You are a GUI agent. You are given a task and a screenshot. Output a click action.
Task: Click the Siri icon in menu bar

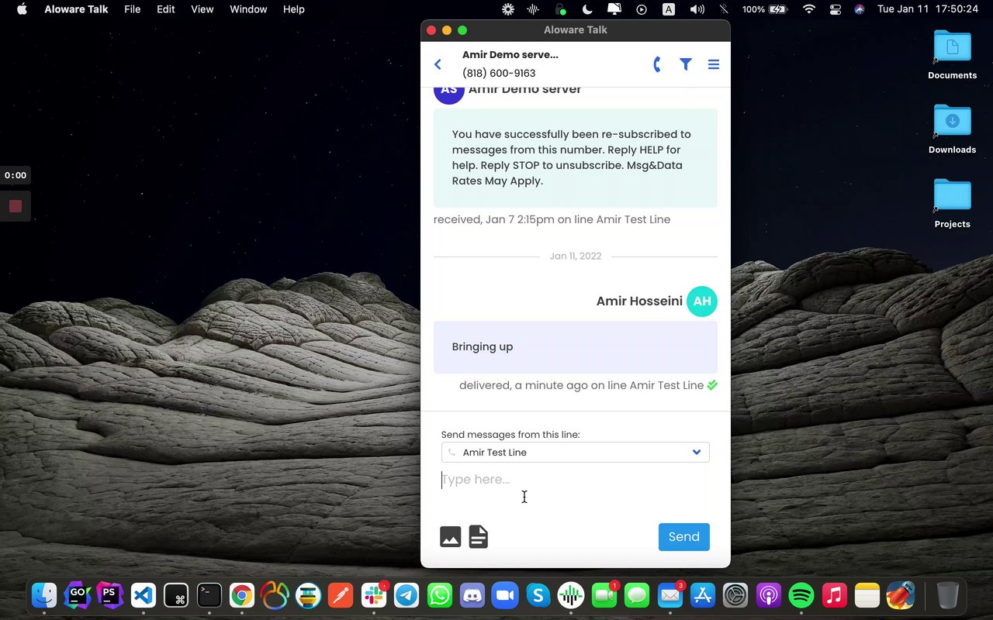tap(860, 9)
